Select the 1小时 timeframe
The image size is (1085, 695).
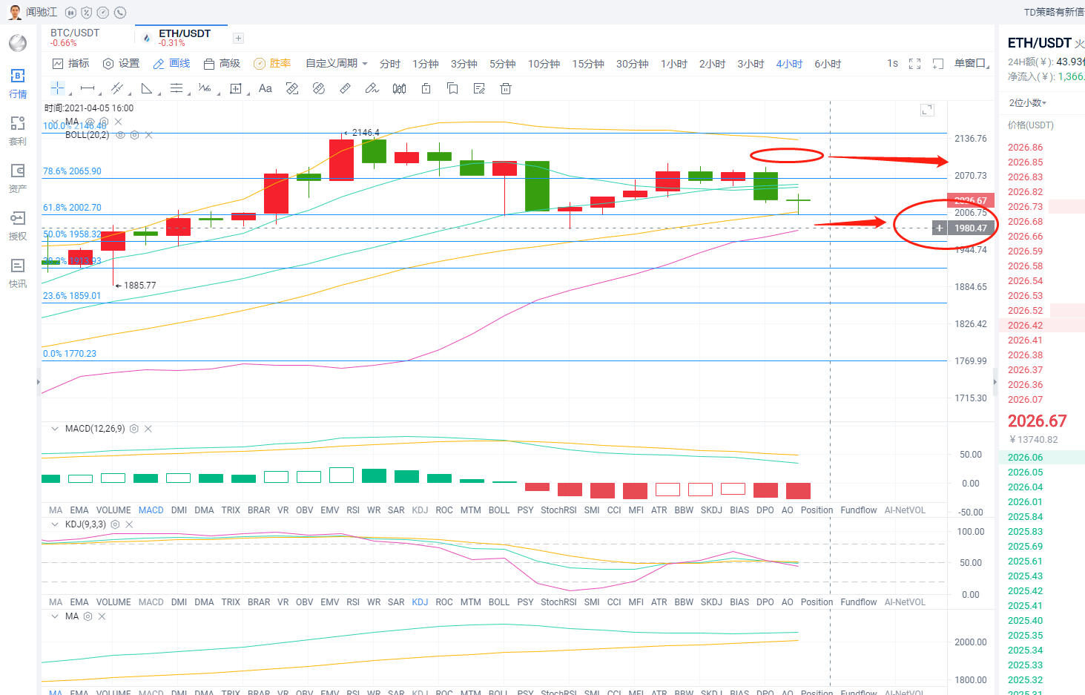pos(673,64)
